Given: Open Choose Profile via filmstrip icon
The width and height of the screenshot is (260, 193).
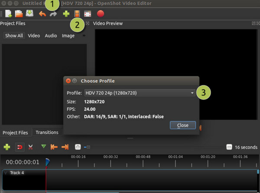Looking at the screenshot, I should pos(77,14).
